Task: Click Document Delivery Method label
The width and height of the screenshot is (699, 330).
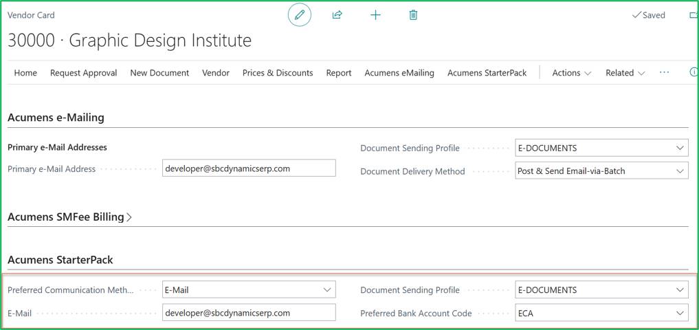Action: [x=412, y=171]
